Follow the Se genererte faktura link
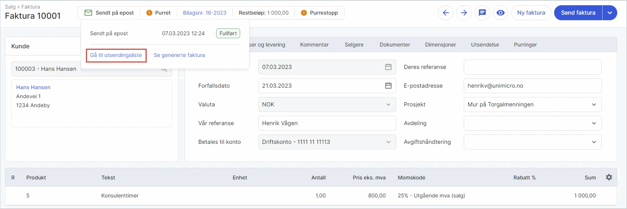 coord(179,55)
